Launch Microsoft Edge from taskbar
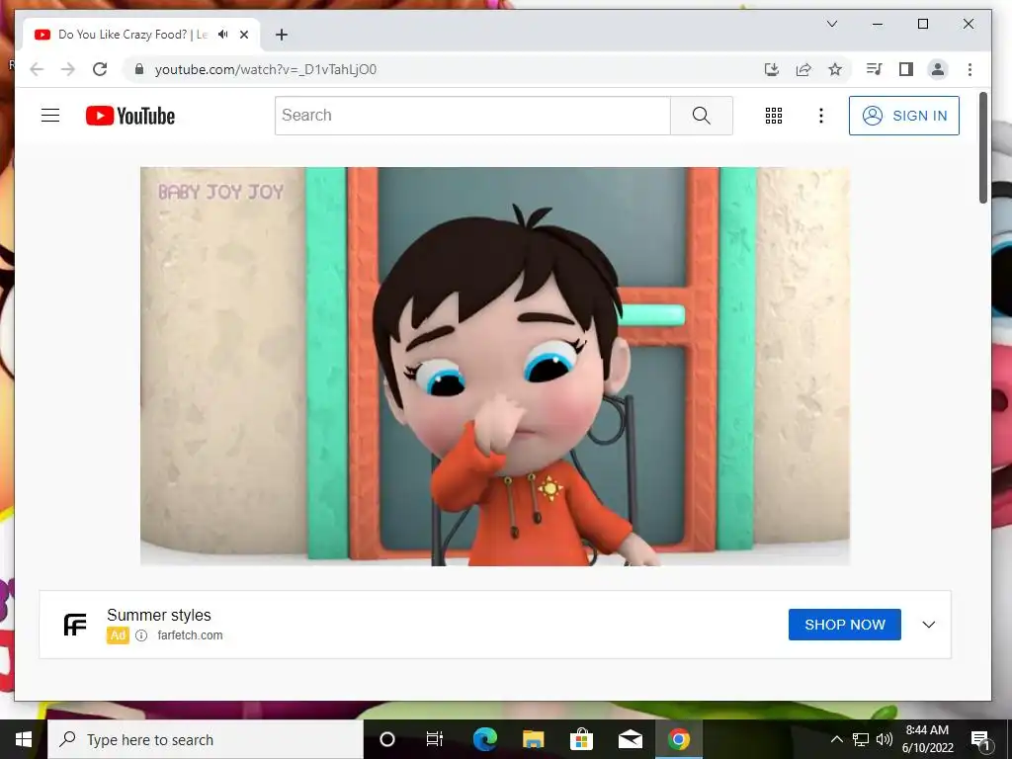 [484, 739]
